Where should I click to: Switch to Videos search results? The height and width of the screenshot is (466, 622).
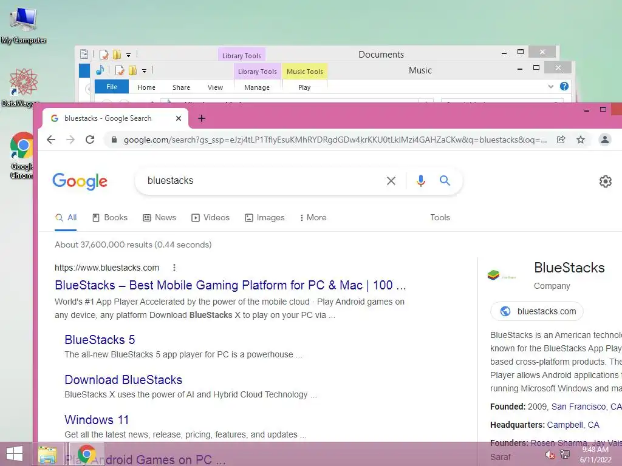click(211, 218)
